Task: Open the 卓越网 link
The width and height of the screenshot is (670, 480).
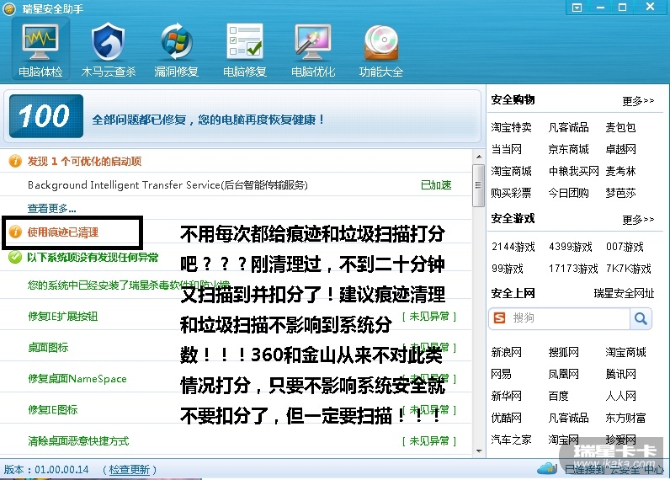Action: [620, 149]
